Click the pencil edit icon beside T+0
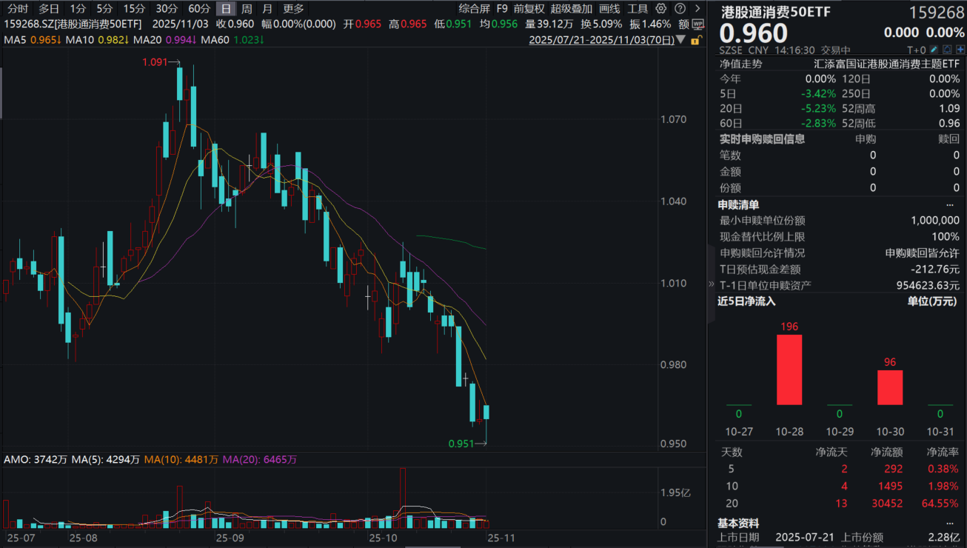 pyautogui.click(x=934, y=50)
